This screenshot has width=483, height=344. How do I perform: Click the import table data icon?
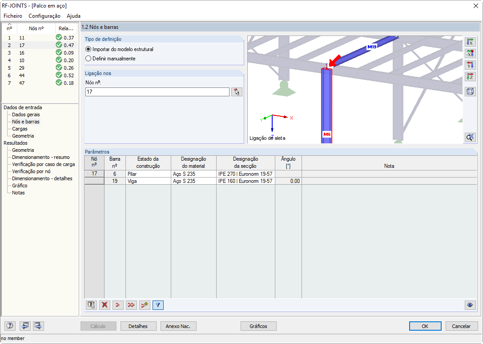pos(91,305)
